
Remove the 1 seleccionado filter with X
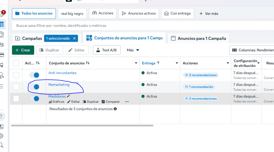click(74, 38)
